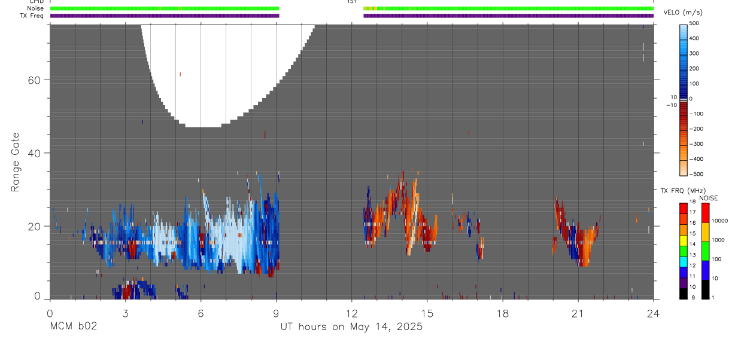Click the purple TX Freq bar before 9 UT
This screenshot has height=339, width=735.
coord(165,16)
